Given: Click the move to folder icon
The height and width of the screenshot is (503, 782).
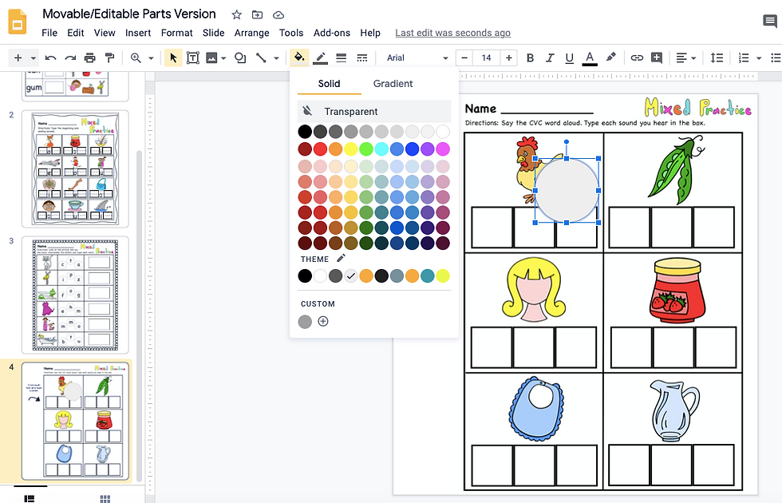Looking at the screenshot, I should [x=257, y=15].
